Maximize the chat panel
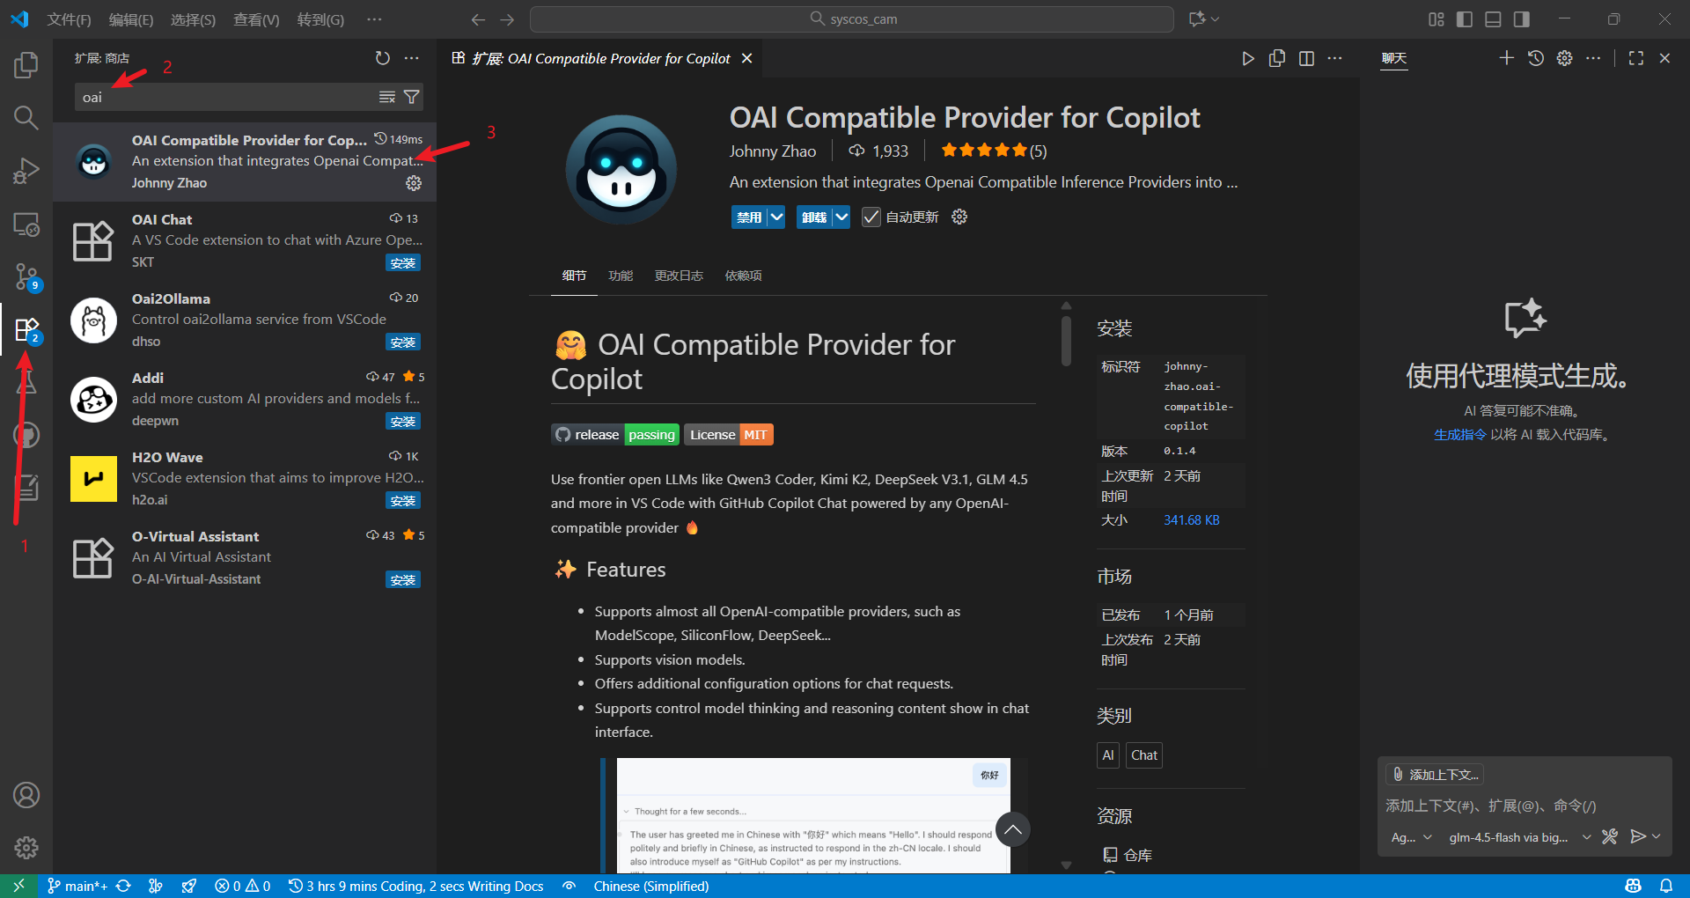This screenshot has width=1690, height=898. (1636, 58)
